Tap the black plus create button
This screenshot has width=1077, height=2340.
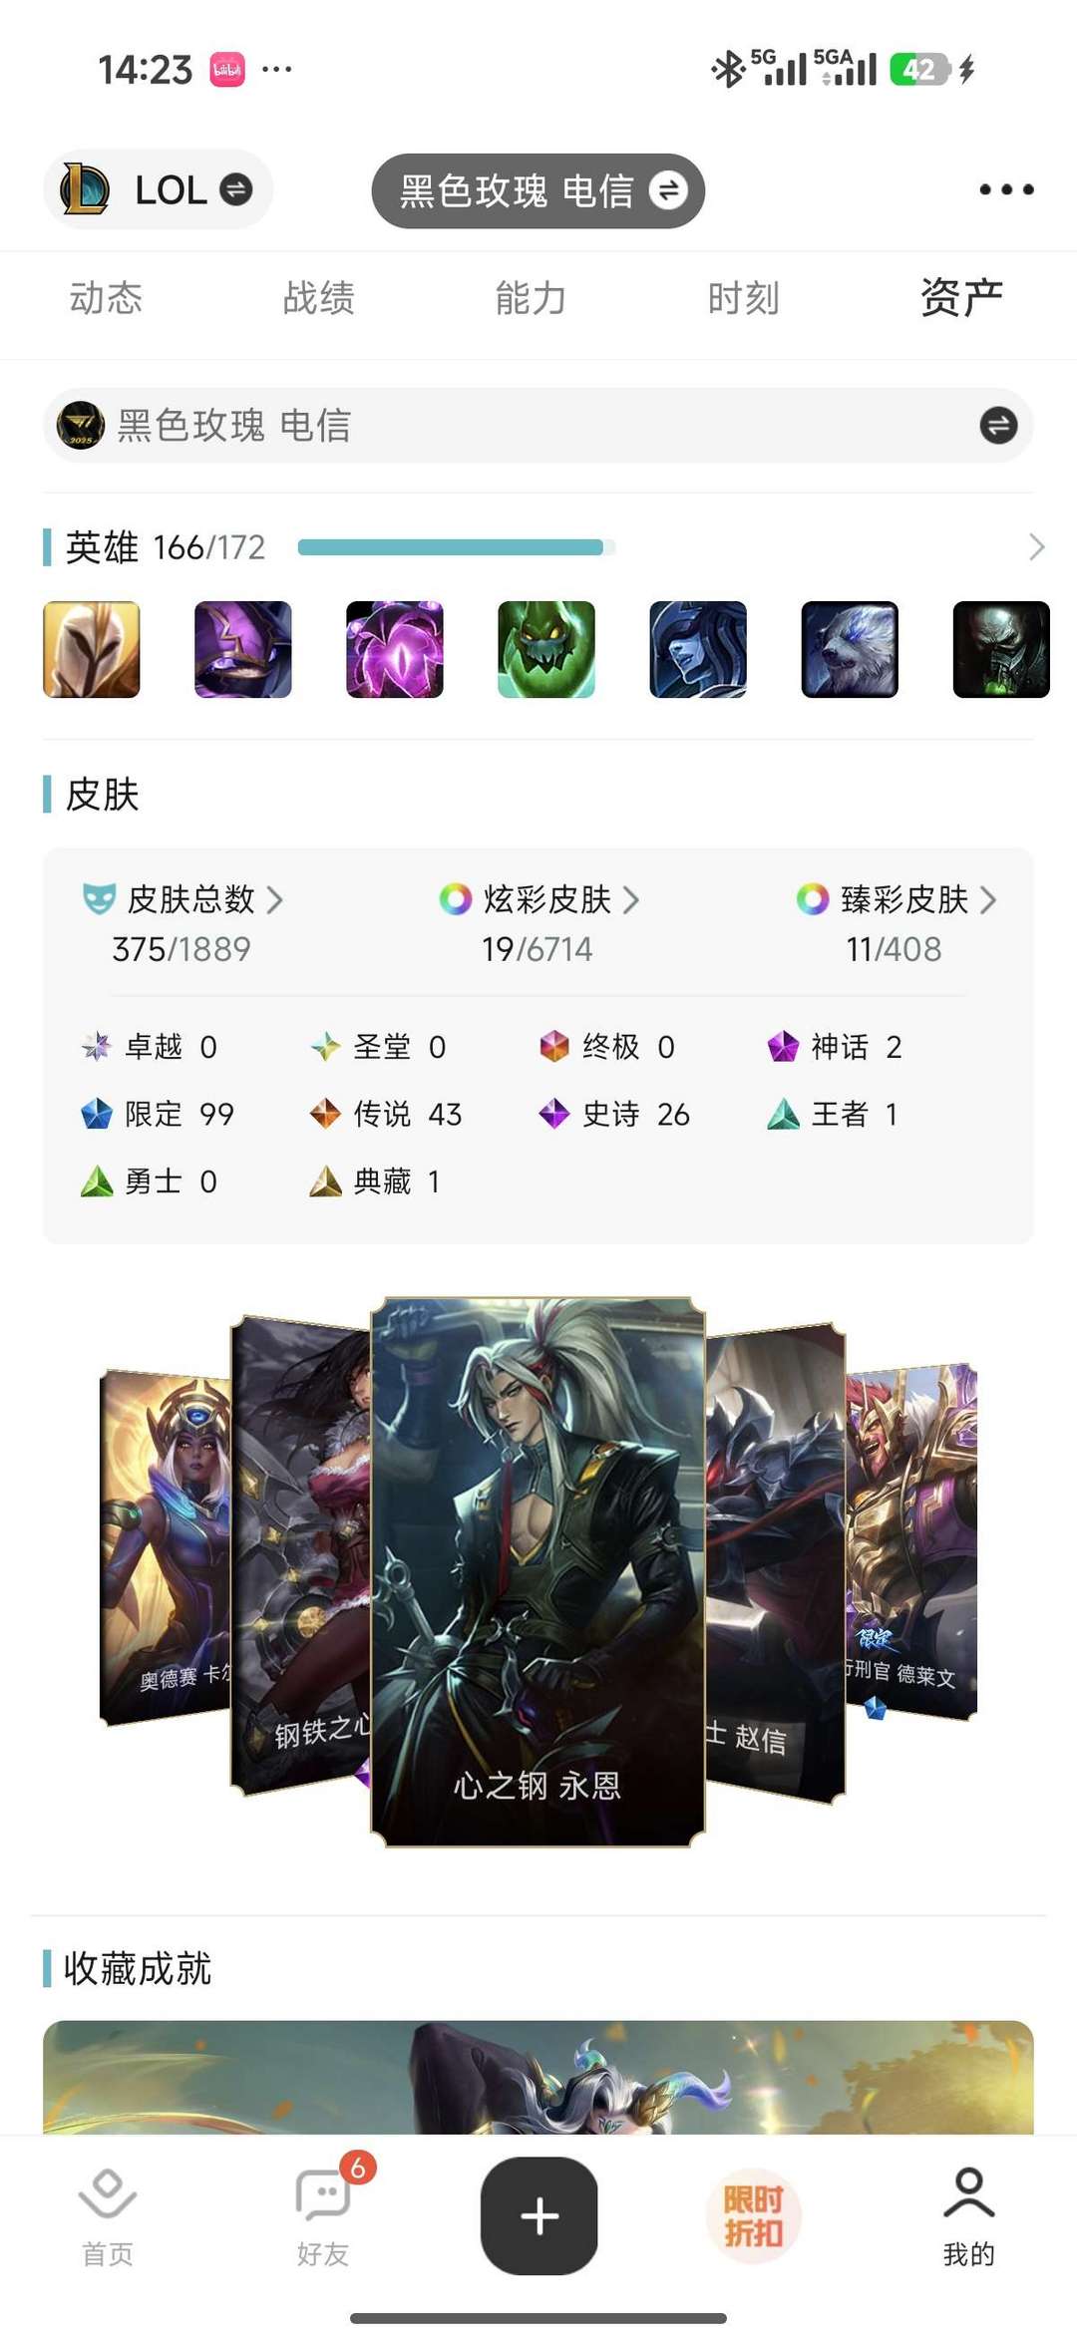(539, 2215)
